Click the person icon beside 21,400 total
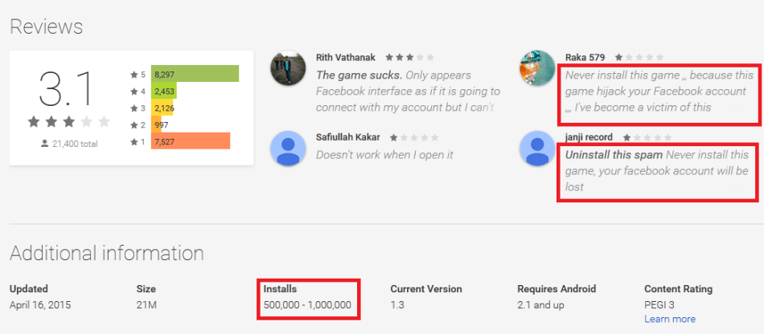 tap(45, 144)
